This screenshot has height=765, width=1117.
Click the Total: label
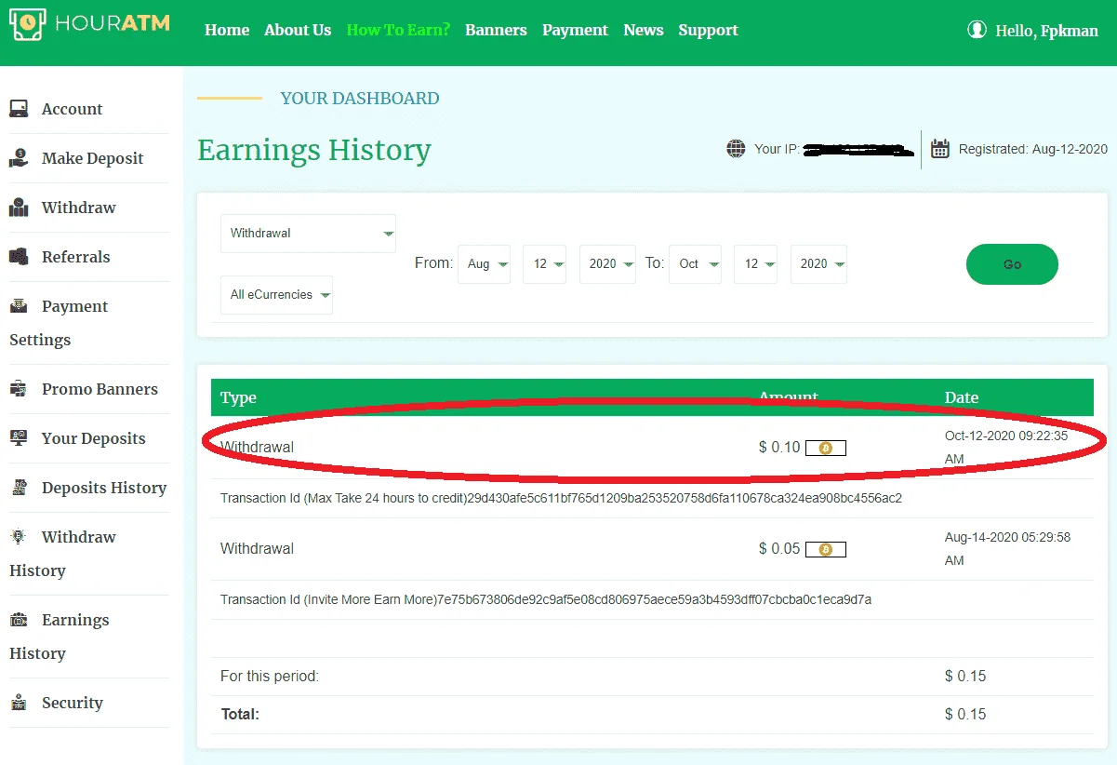click(x=240, y=715)
